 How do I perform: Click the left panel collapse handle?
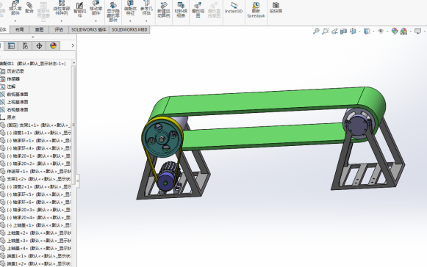(x=78, y=180)
